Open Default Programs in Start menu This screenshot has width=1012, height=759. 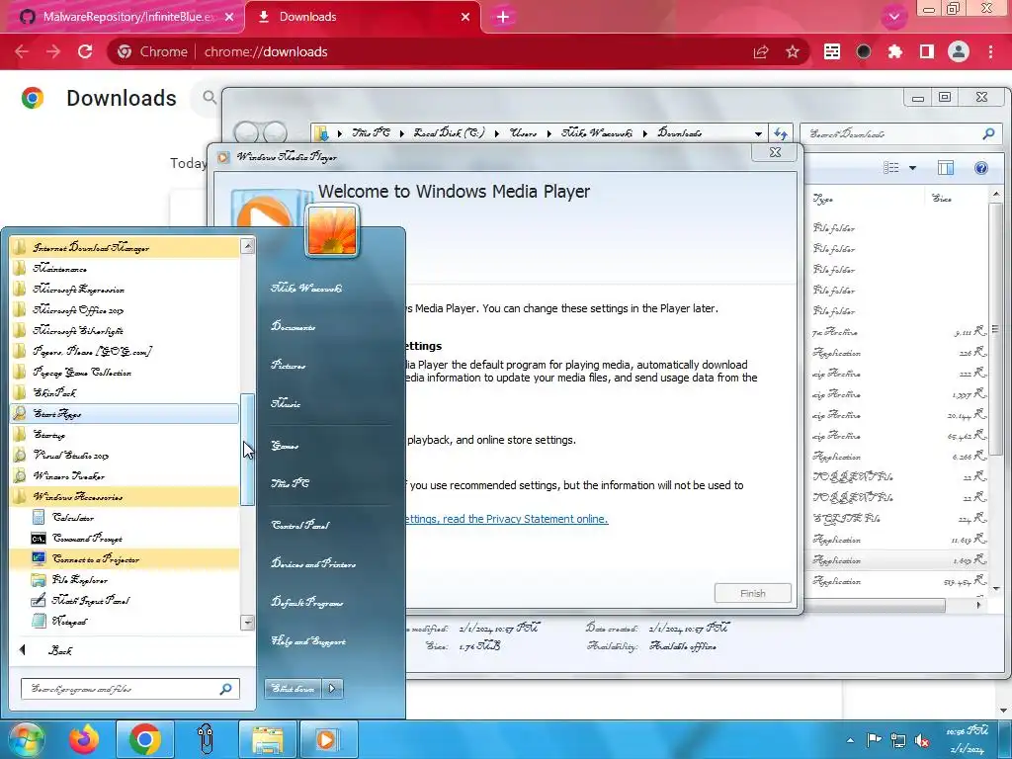(x=306, y=603)
